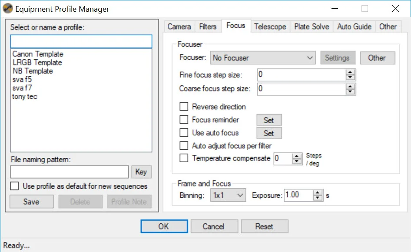
Task: Click the Exposure value field
Action: coord(298,195)
